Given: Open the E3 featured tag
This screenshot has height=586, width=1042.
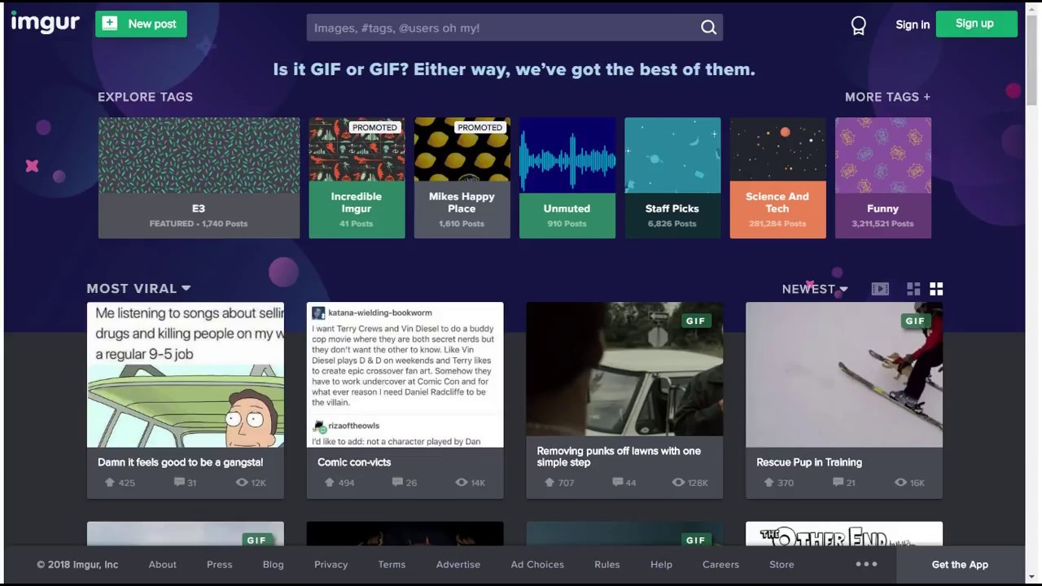Looking at the screenshot, I should point(199,177).
